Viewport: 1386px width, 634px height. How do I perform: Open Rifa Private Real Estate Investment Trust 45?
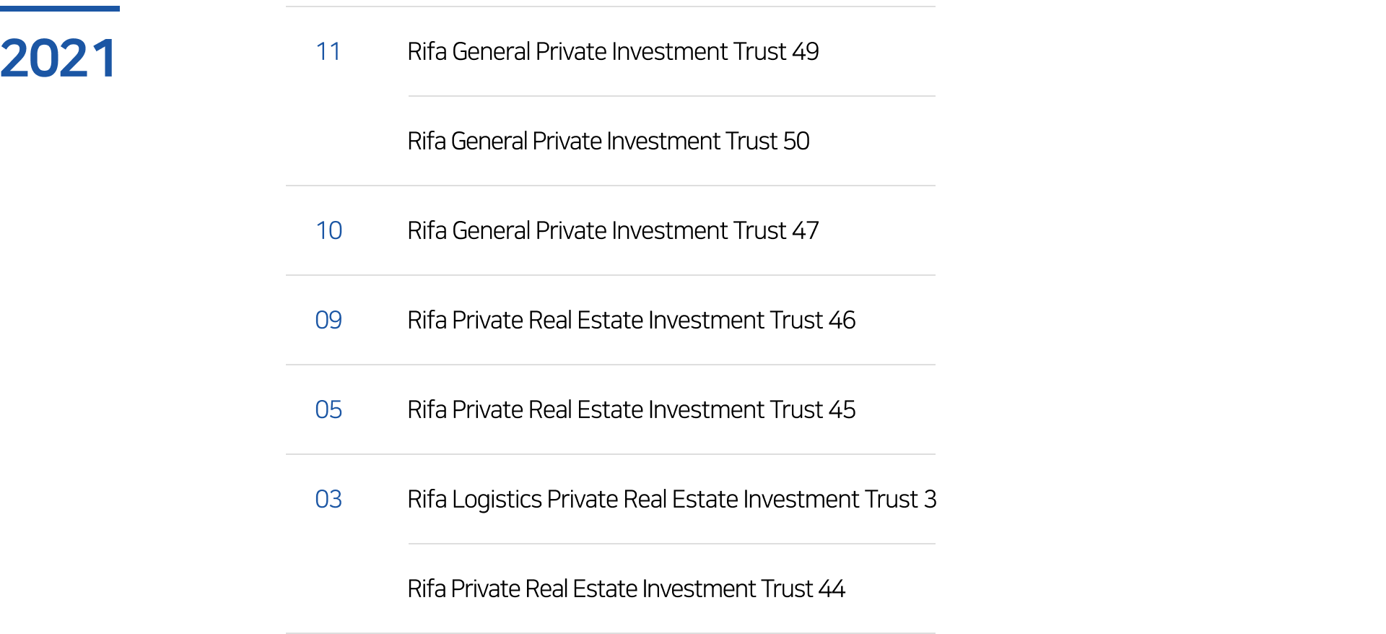(x=631, y=410)
